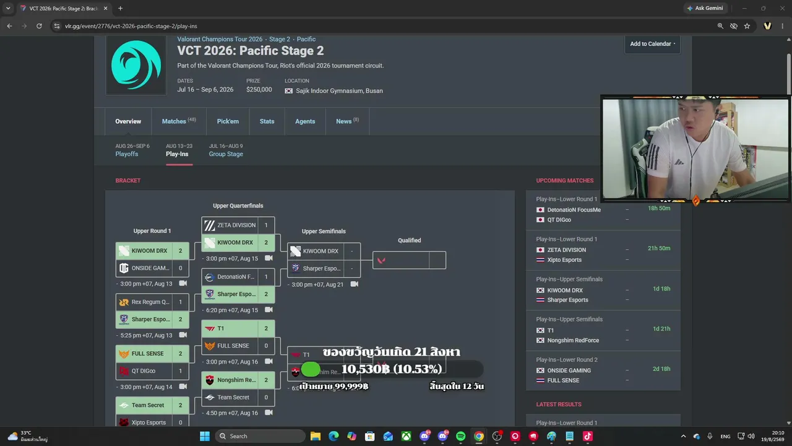Open VOD camera icon for Aug 13 5:25 pm match
The width and height of the screenshot is (792, 446).
tap(183, 335)
